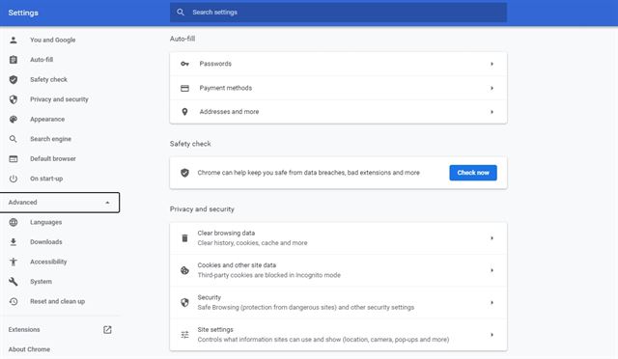Open Downloads settings
Screen dimensions: 618x359
pos(46,242)
